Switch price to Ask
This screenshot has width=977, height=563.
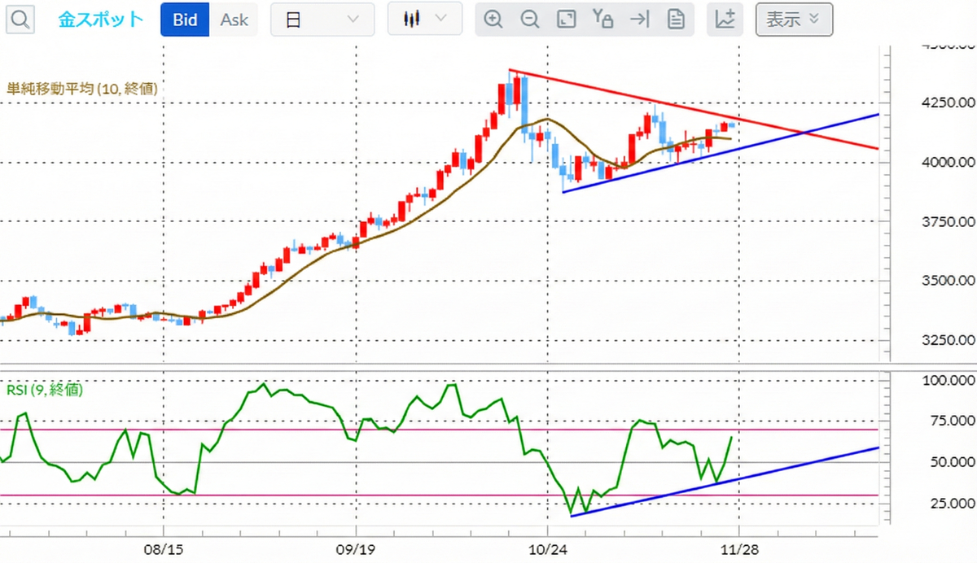click(x=234, y=20)
